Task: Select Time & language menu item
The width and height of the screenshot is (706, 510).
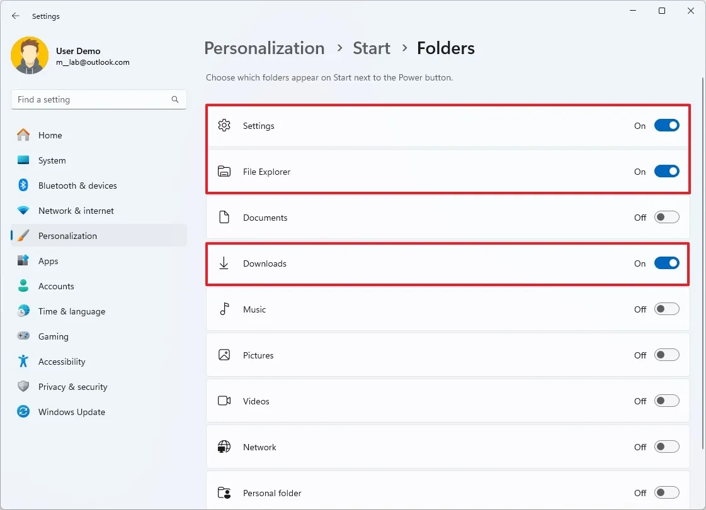Action: 72,311
